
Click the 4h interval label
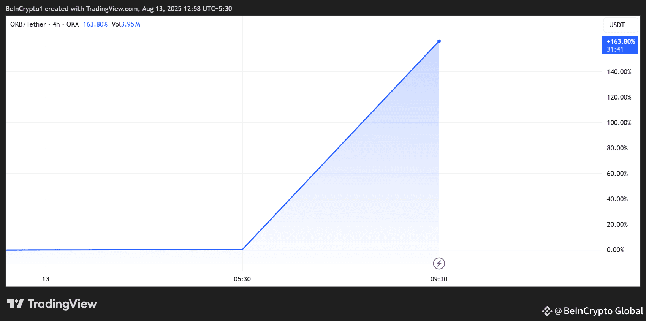tap(56, 24)
